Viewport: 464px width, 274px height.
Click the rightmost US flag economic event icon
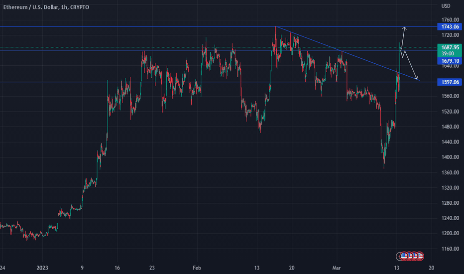click(x=421, y=256)
